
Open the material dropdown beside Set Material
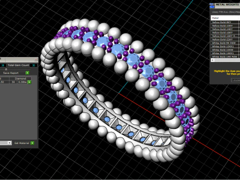pyautogui.click(x=9, y=143)
